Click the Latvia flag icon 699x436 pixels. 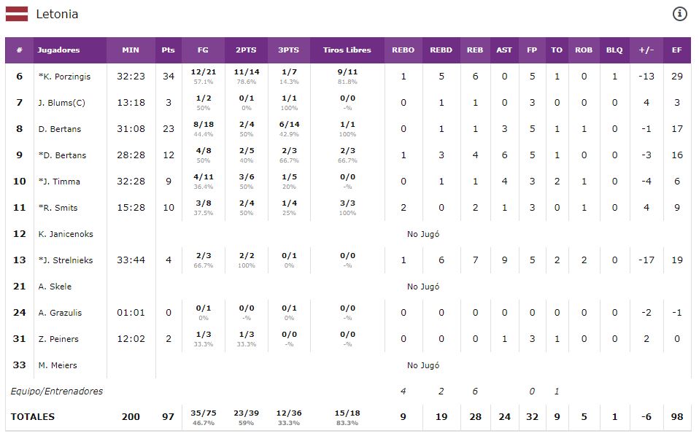[17, 14]
